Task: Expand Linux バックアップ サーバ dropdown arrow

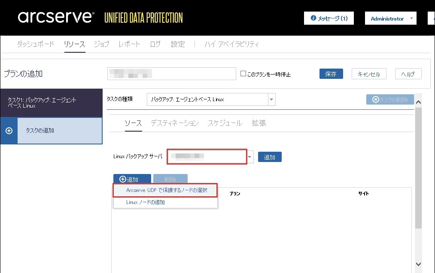Action: tap(250, 157)
